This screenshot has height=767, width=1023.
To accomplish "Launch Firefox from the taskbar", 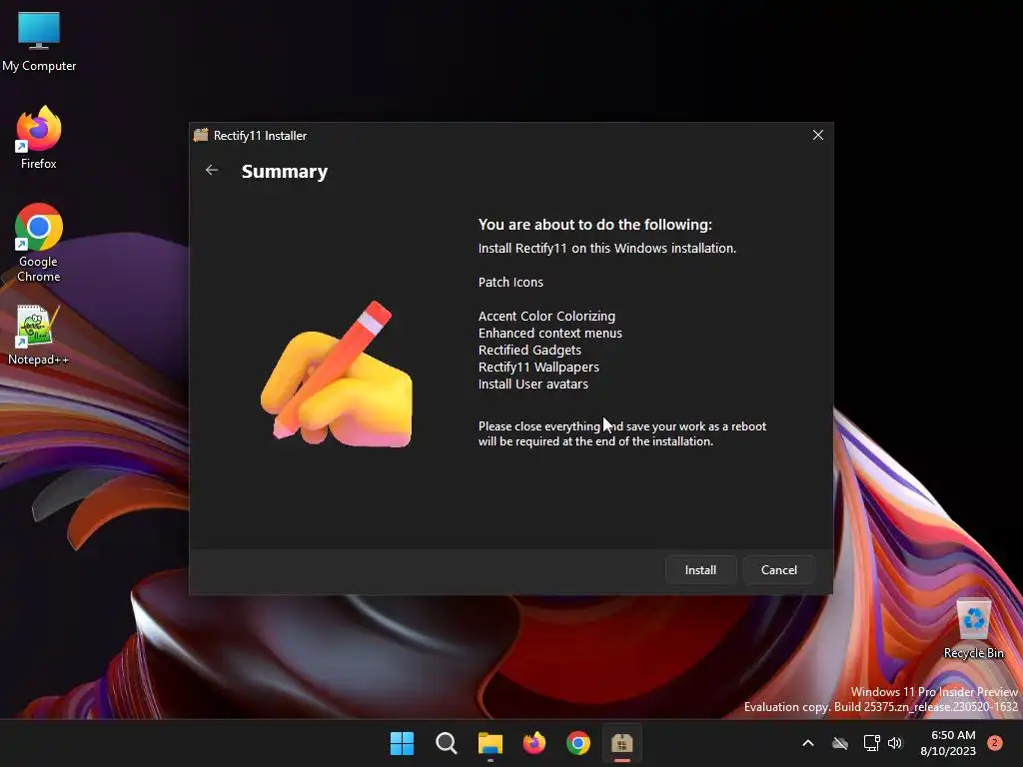I will (534, 743).
